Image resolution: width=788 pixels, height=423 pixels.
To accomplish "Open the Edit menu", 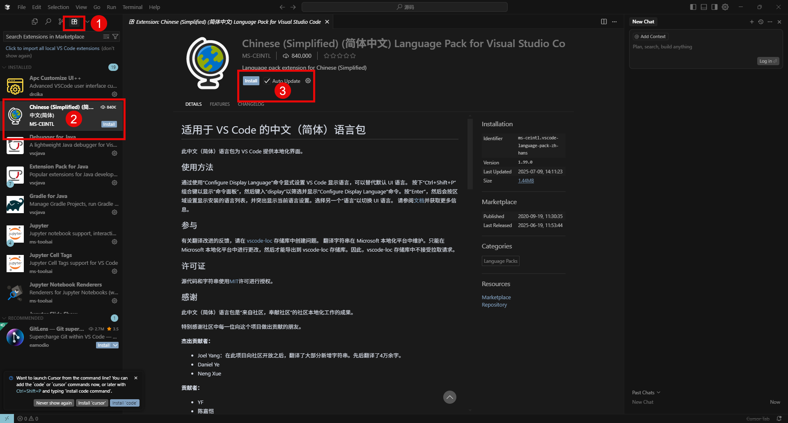I will (x=37, y=7).
